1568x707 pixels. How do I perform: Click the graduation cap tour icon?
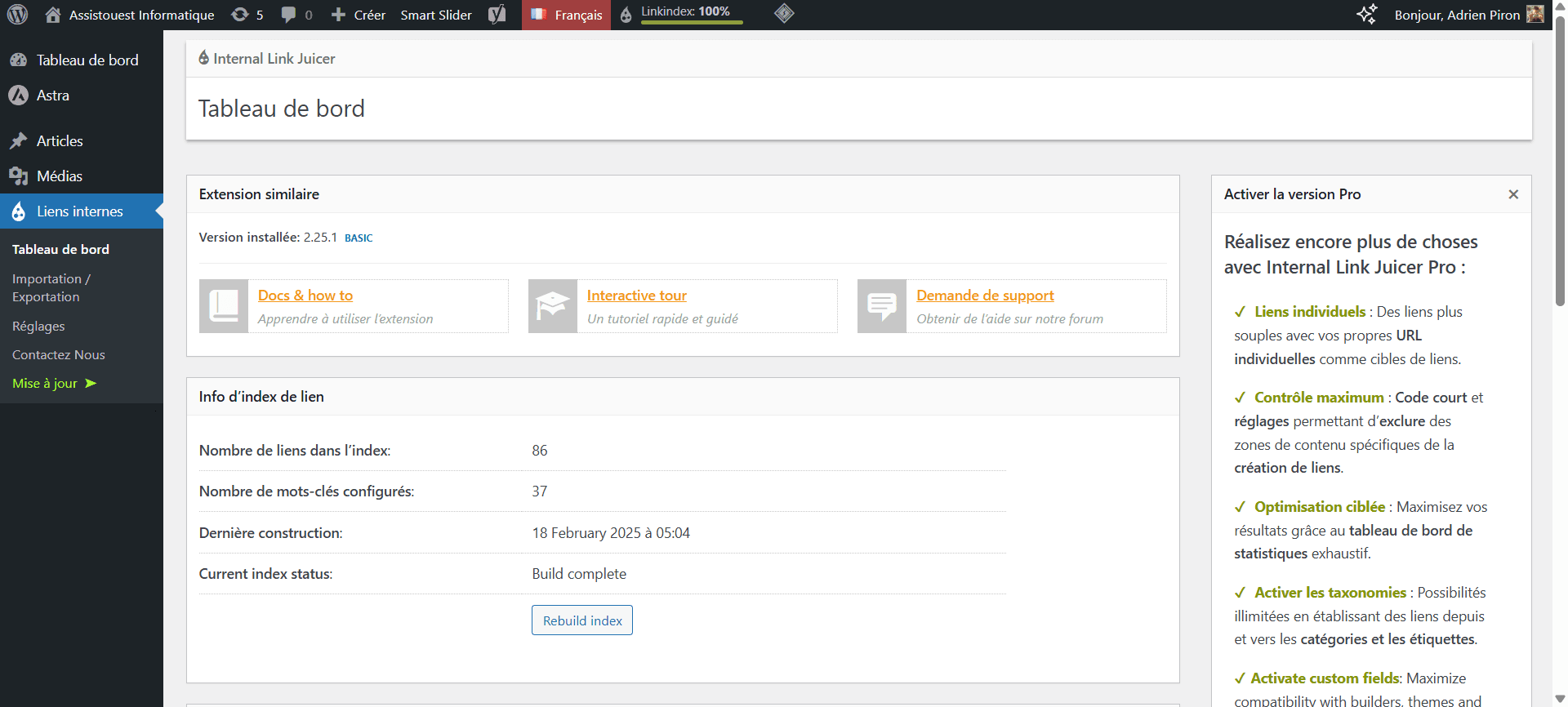(553, 306)
